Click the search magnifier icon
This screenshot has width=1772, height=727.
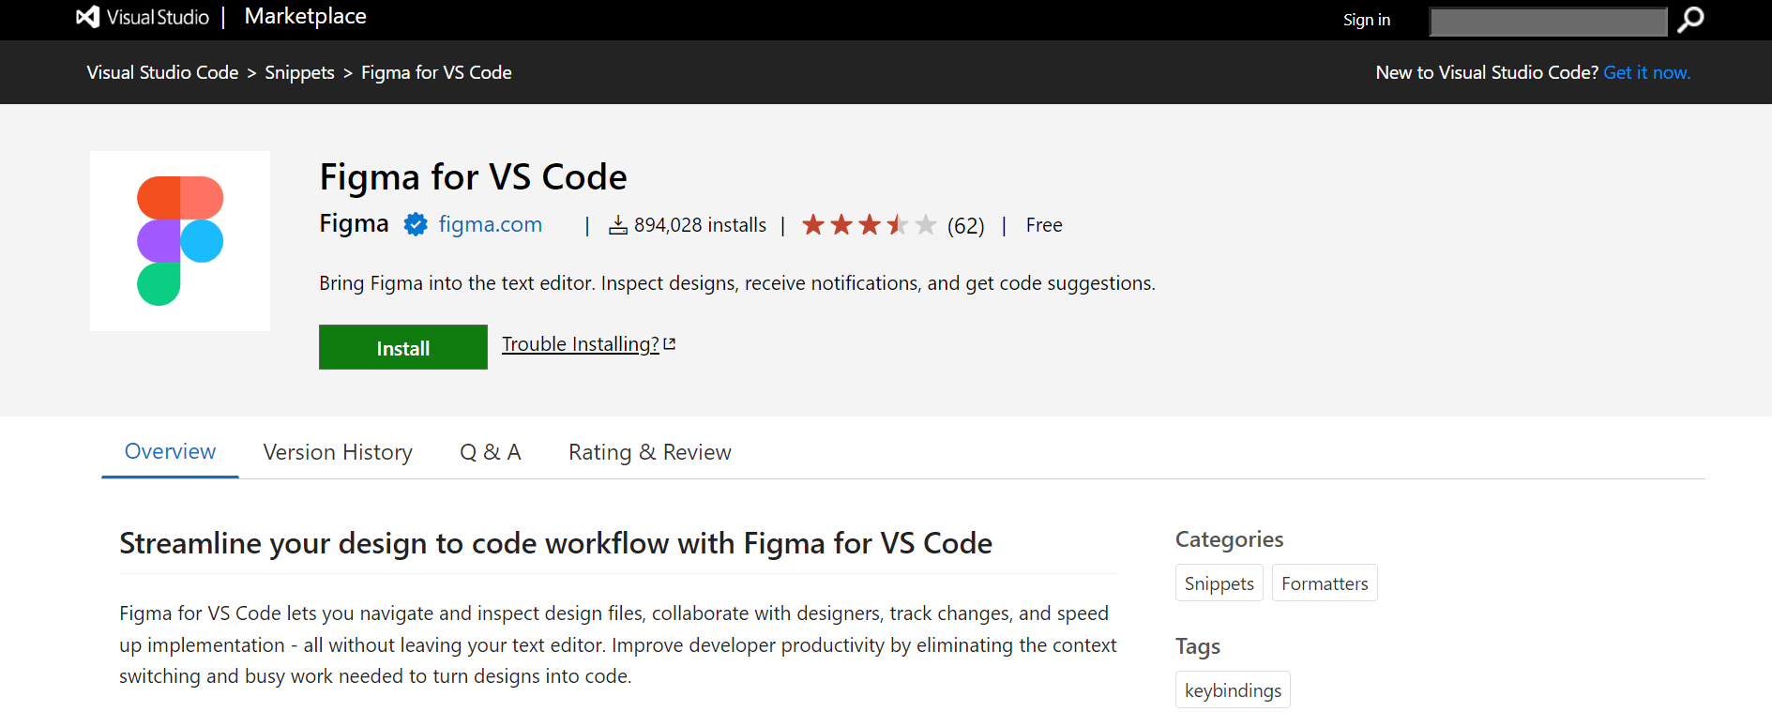[x=1690, y=20]
